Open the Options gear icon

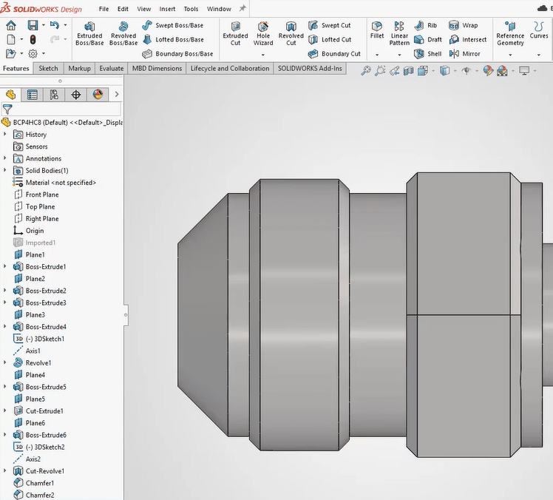click(x=33, y=54)
